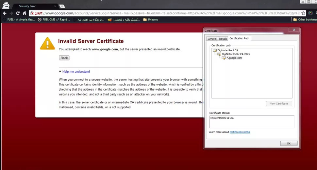This screenshot has height=170, width=317.
Task: Click the FUEL CMS bookmark favicon
Action: click(40, 20)
